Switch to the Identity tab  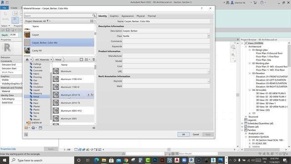(x=103, y=16)
